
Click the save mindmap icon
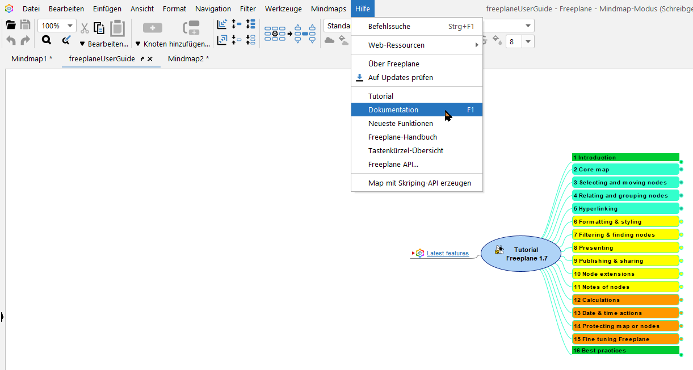[x=25, y=24]
